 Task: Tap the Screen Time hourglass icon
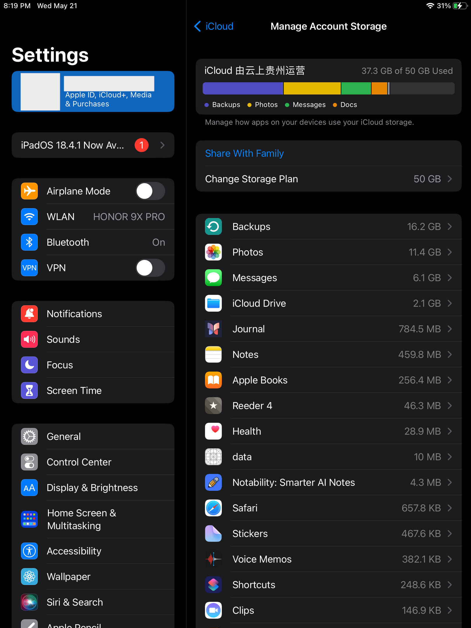29,390
